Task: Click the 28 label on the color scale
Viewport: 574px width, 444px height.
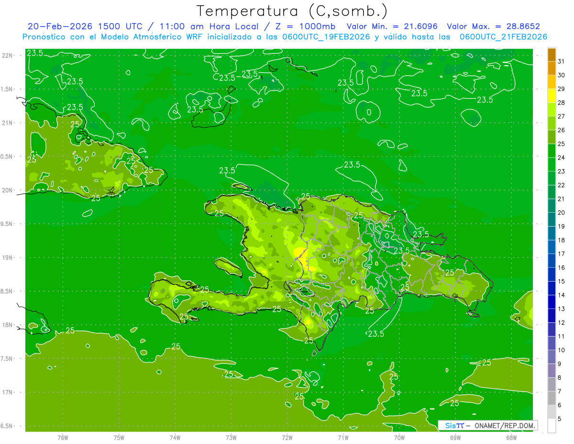Action: pyautogui.click(x=562, y=102)
